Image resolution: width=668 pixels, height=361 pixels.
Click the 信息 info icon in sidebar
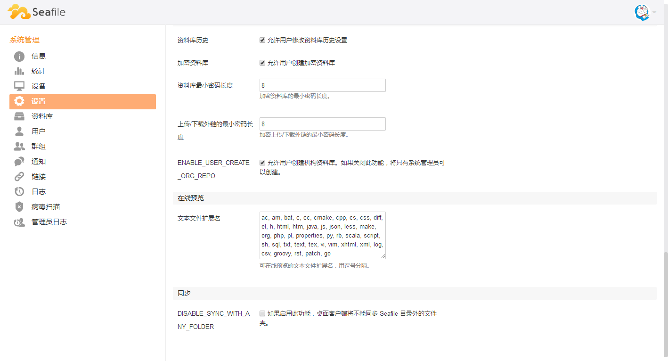pyautogui.click(x=19, y=56)
